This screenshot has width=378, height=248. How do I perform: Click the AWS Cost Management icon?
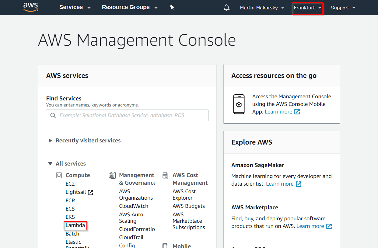[165, 175]
